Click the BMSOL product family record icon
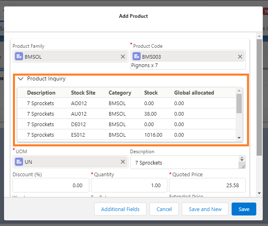Screen dimensions: 268x226 (x=19, y=57)
